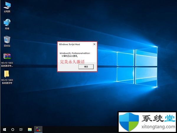
Task: Open the Windows Start menu
Action: [4, 129]
